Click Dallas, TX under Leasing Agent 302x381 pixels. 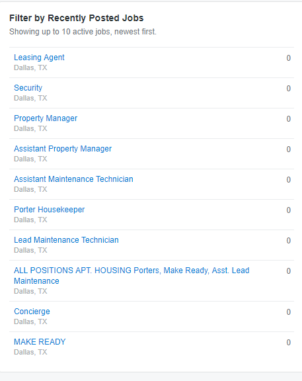click(30, 67)
